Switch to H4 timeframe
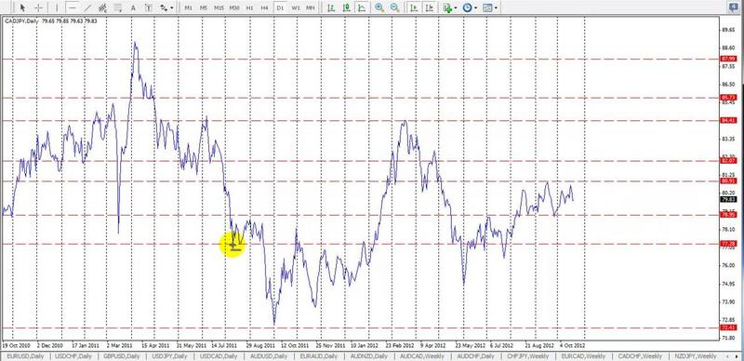This screenshot has height=361, width=744. [265, 7]
